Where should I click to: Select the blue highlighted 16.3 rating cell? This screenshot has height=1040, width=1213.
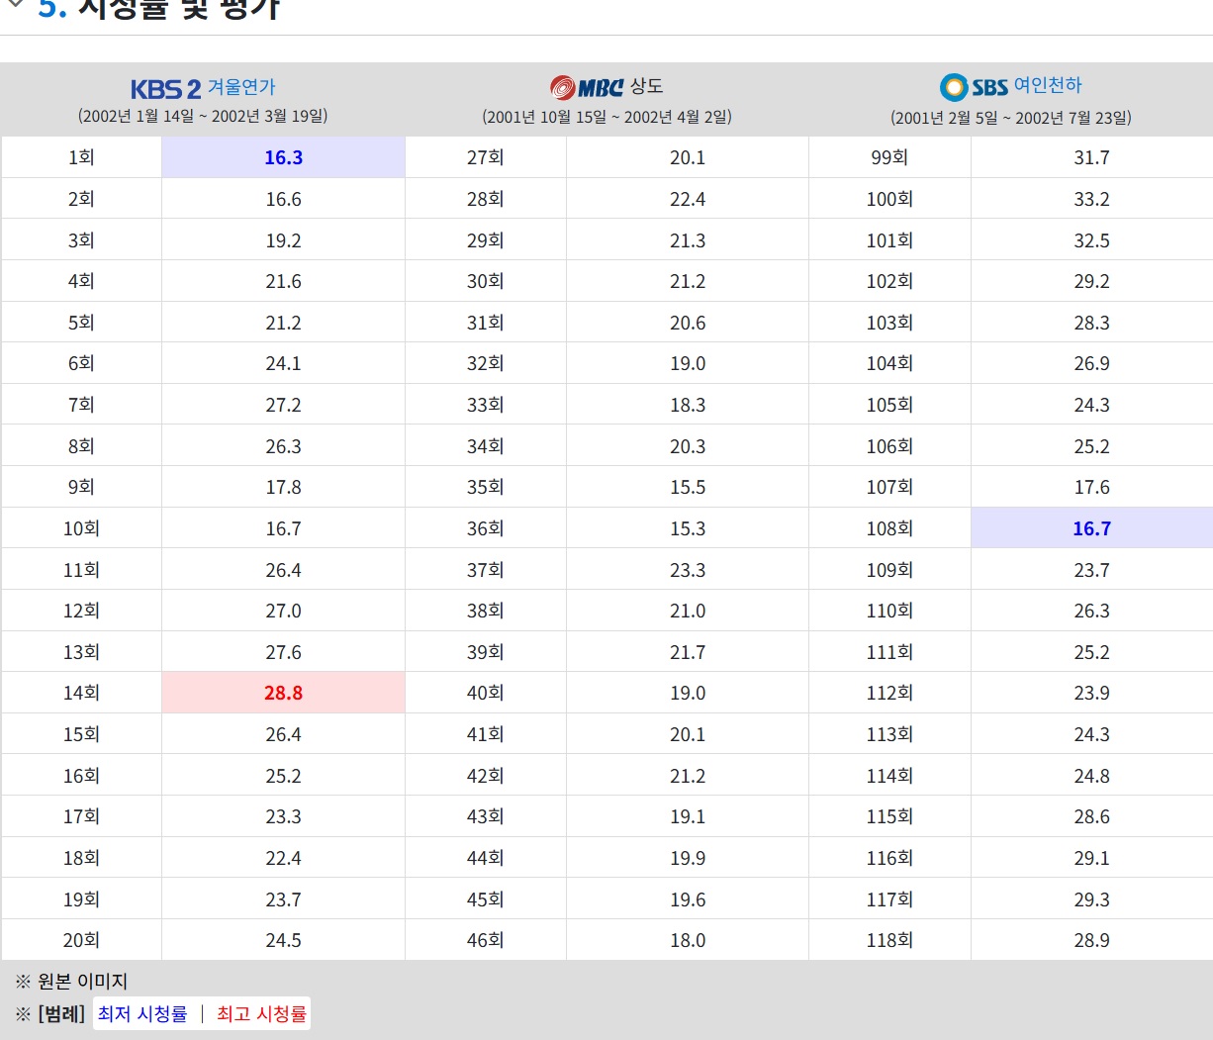coord(283,158)
